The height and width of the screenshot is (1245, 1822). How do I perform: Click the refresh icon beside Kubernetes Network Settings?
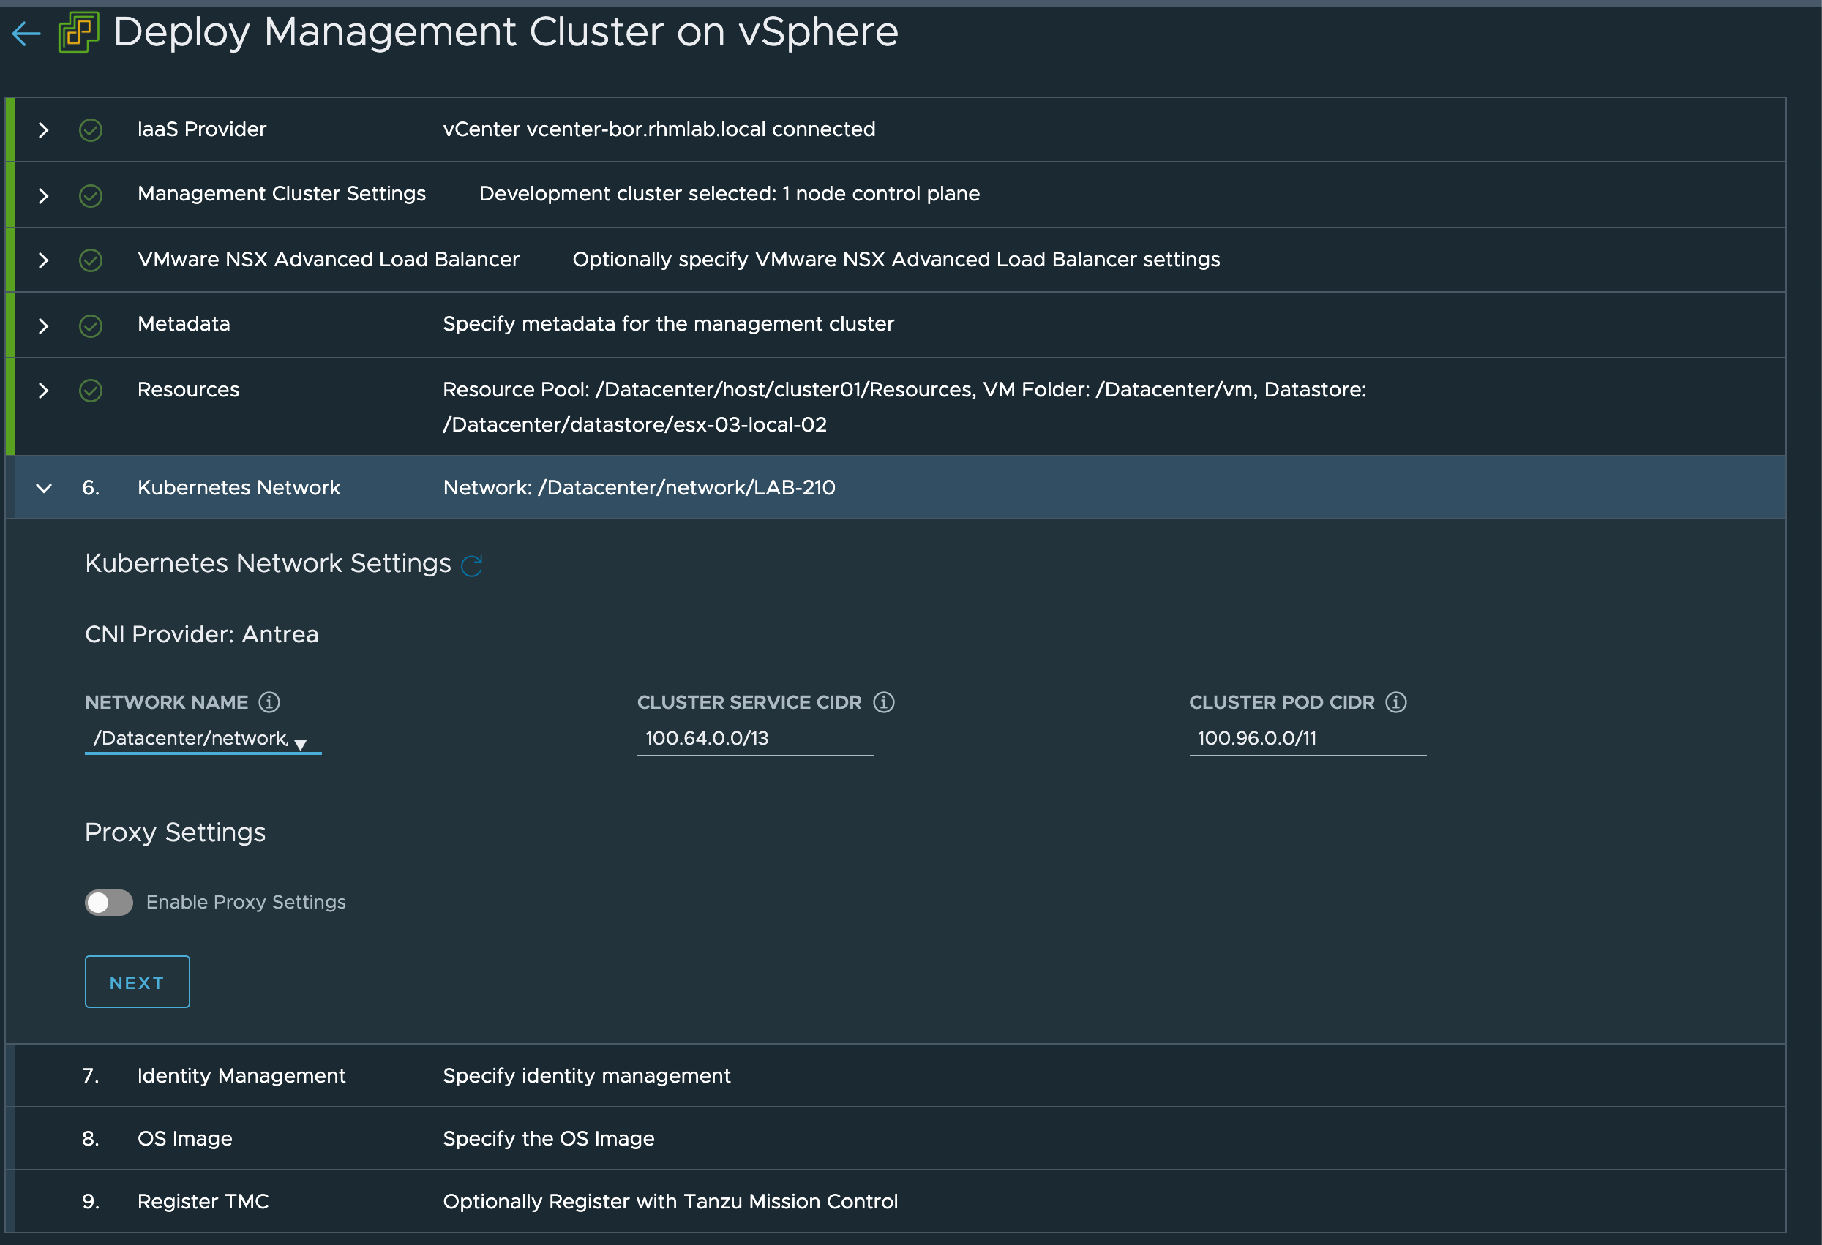(x=471, y=565)
